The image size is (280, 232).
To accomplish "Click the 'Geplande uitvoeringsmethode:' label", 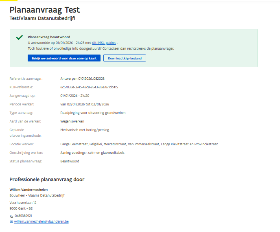I will pyautogui.click(x=25, y=133).
